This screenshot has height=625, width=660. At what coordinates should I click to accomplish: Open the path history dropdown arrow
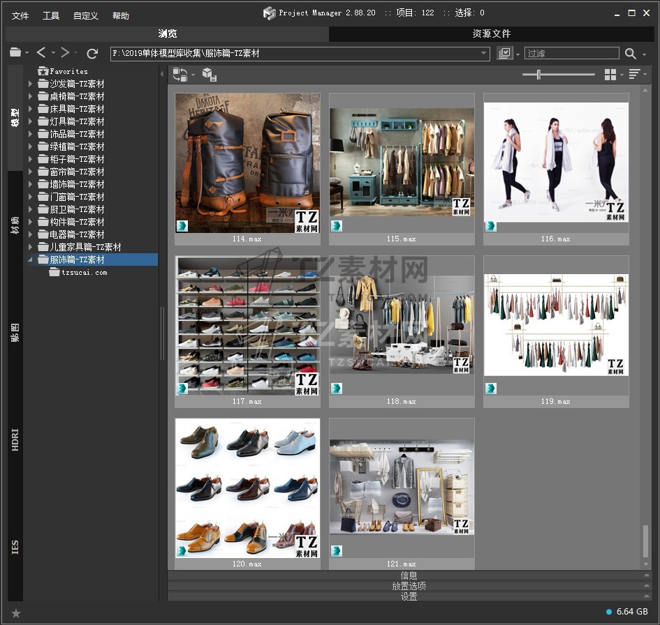point(484,54)
